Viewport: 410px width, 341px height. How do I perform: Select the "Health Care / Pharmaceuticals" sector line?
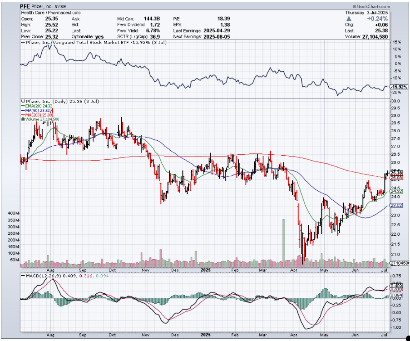[x=51, y=13]
